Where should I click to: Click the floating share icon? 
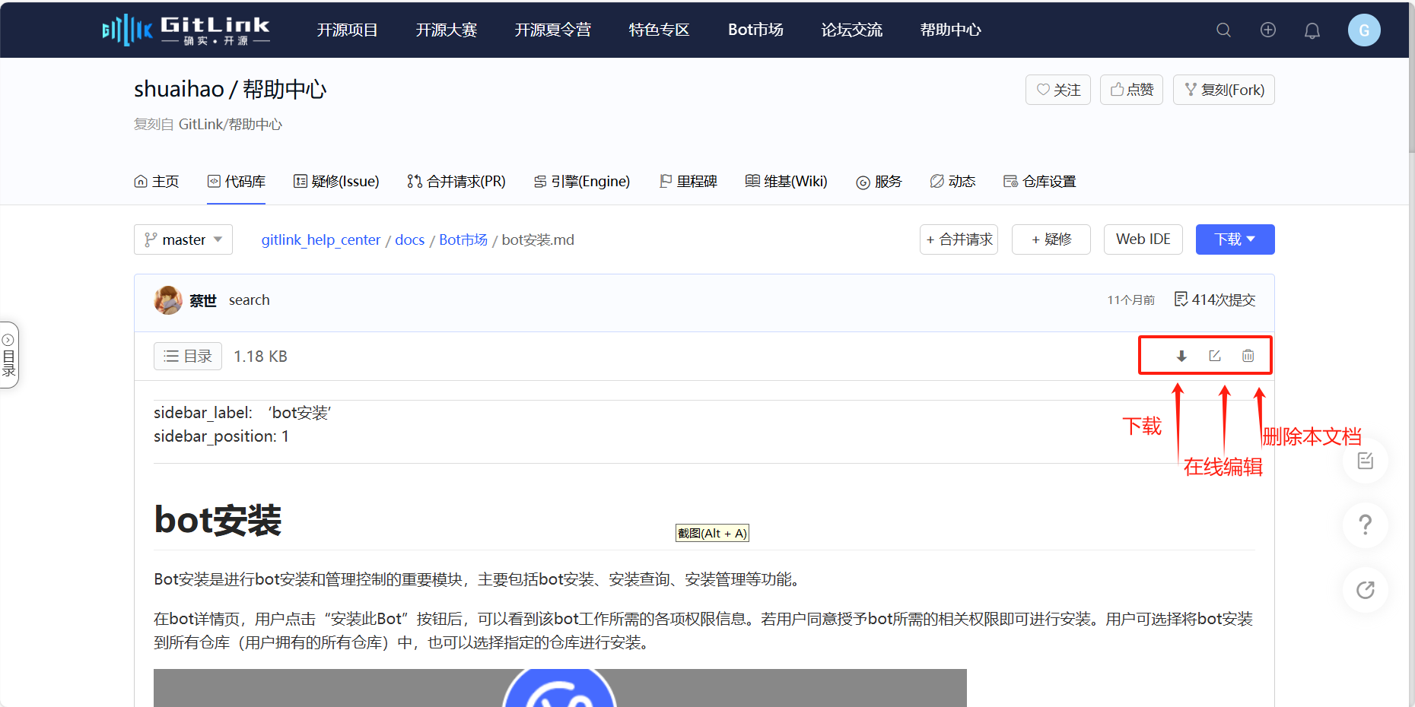click(x=1366, y=589)
